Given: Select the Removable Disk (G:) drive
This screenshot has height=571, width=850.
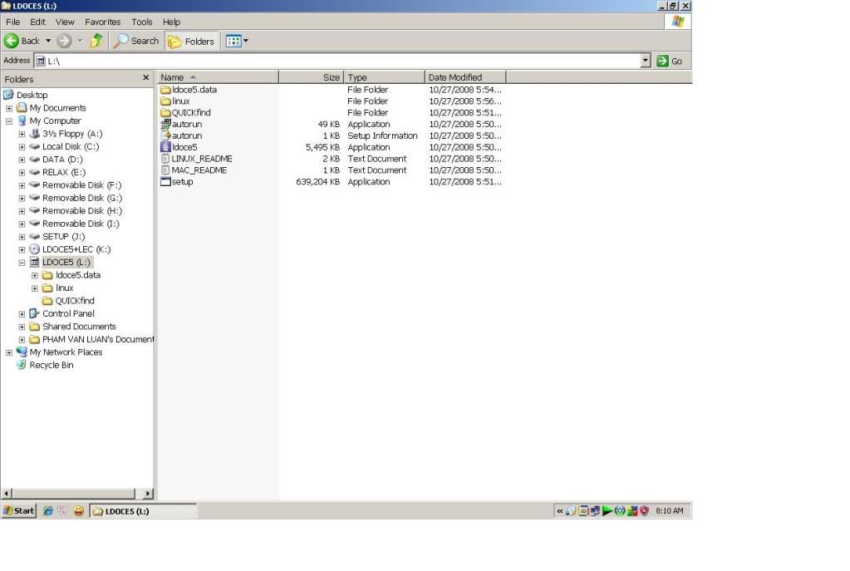Looking at the screenshot, I should [82, 198].
